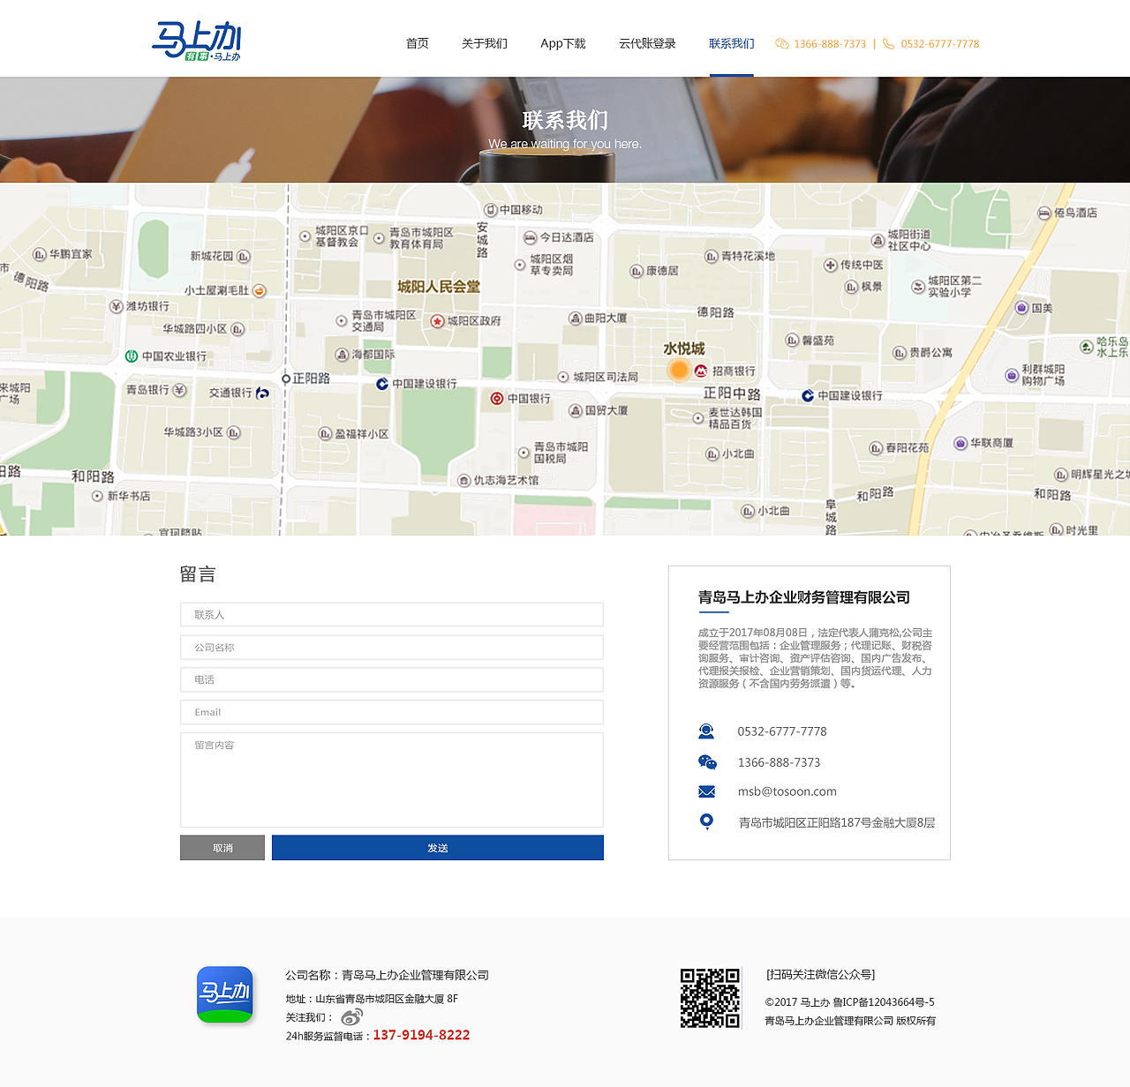Image resolution: width=1130 pixels, height=1087 pixels.
Task: Click the mobile phone icon next to 1366-888-7373
Action: point(706,761)
